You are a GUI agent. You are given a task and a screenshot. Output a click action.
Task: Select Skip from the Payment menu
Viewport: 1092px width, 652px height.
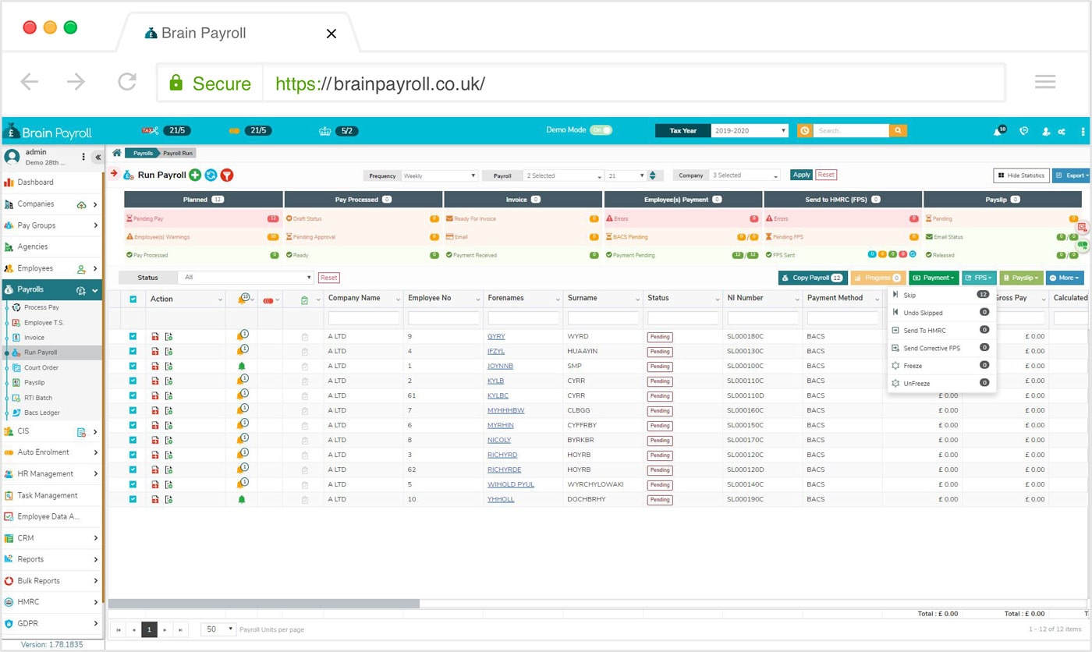point(941,295)
